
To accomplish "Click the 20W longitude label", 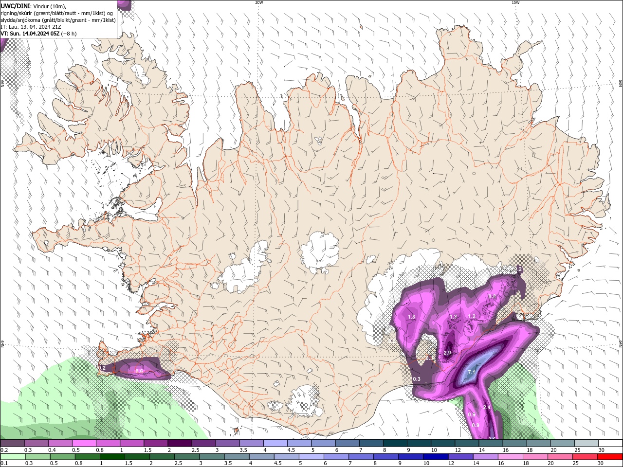I will [259, 2].
